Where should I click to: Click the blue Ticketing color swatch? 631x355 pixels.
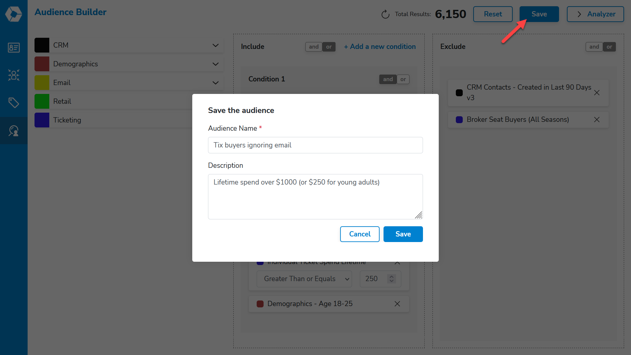(42, 120)
